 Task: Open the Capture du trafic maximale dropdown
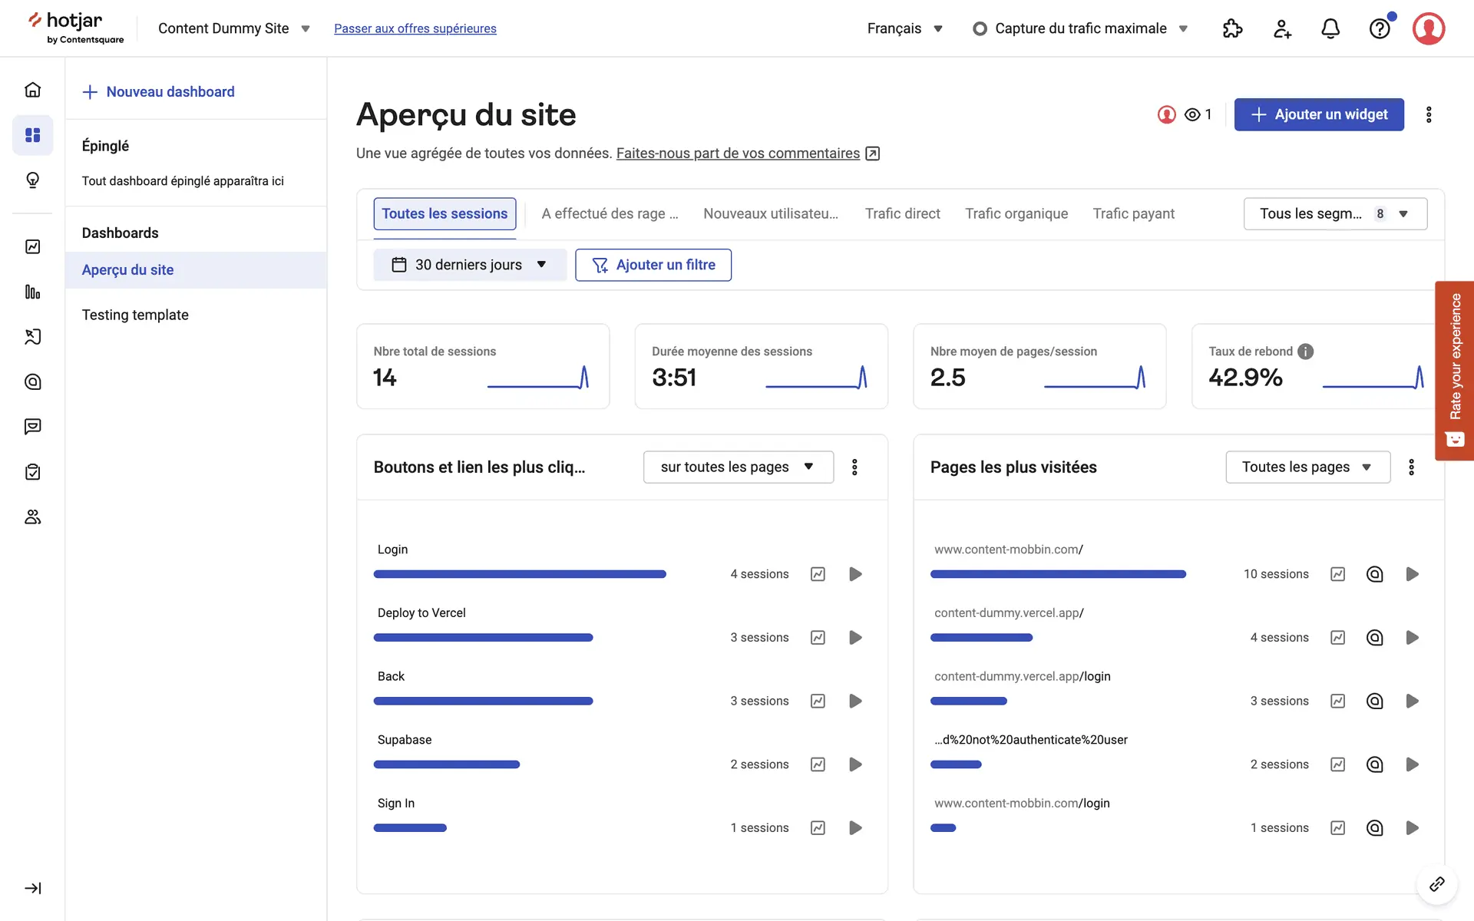tap(1080, 28)
